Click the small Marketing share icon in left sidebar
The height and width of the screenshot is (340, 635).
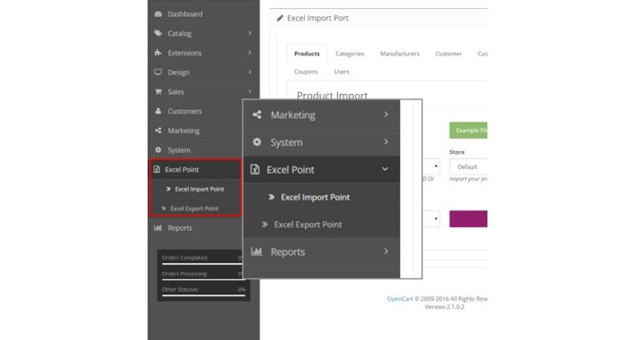[x=158, y=131]
